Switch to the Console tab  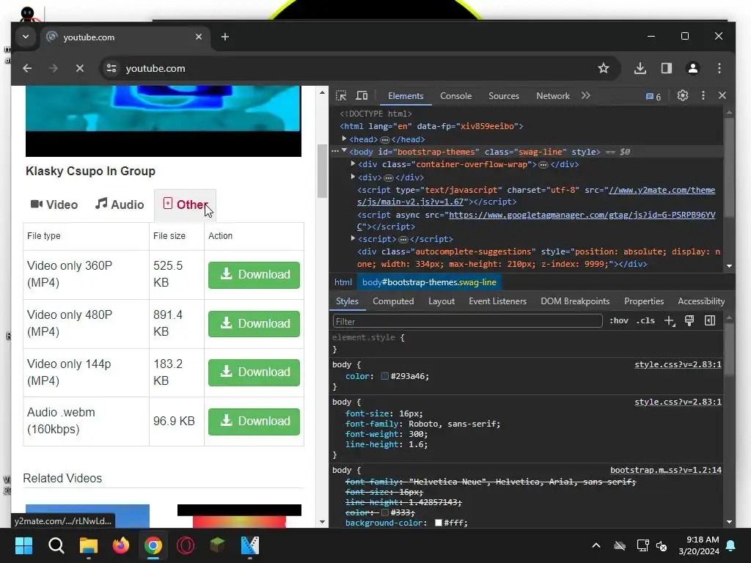point(456,96)
